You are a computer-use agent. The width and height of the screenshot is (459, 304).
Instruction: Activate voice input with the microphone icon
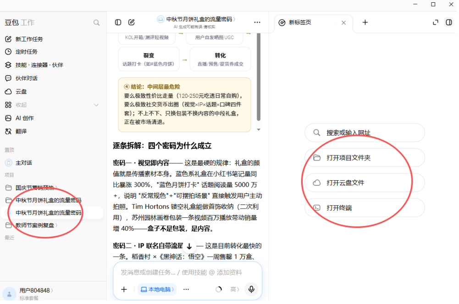point(251,289)
